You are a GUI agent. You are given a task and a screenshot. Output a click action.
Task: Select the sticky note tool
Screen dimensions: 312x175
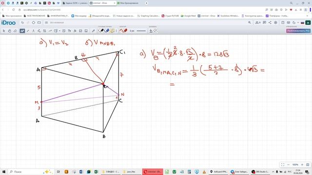pos(64,31)
